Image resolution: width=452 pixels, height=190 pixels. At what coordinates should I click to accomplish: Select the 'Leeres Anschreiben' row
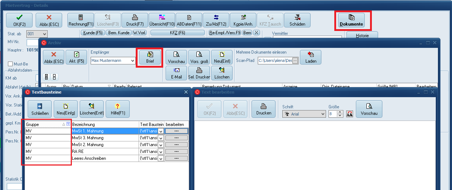[105, 158]
